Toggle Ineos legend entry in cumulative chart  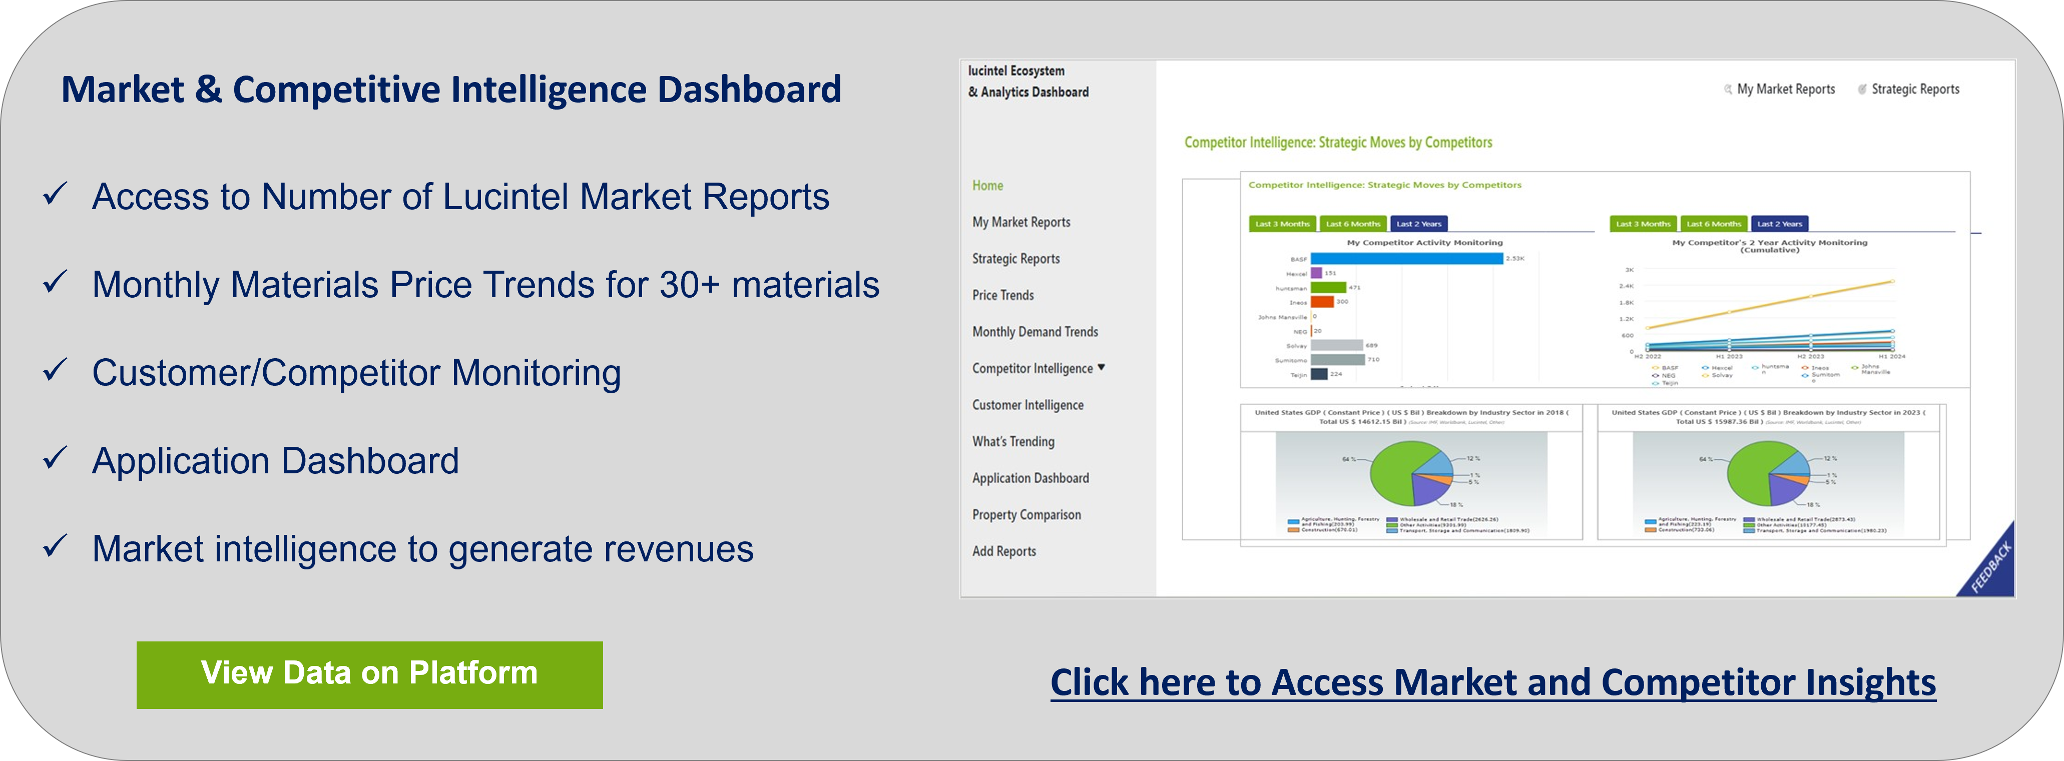(x=1815, y=368)
